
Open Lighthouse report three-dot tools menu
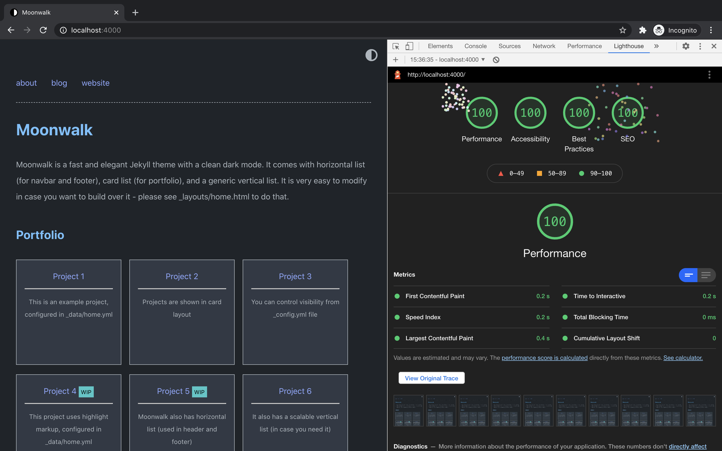(709, 75)
